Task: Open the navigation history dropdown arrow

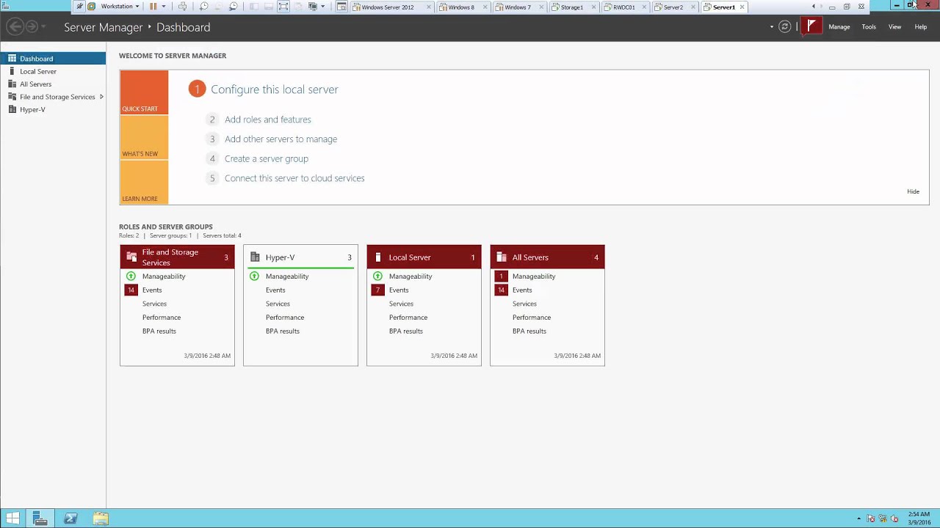Action: [x=44, y=27]
